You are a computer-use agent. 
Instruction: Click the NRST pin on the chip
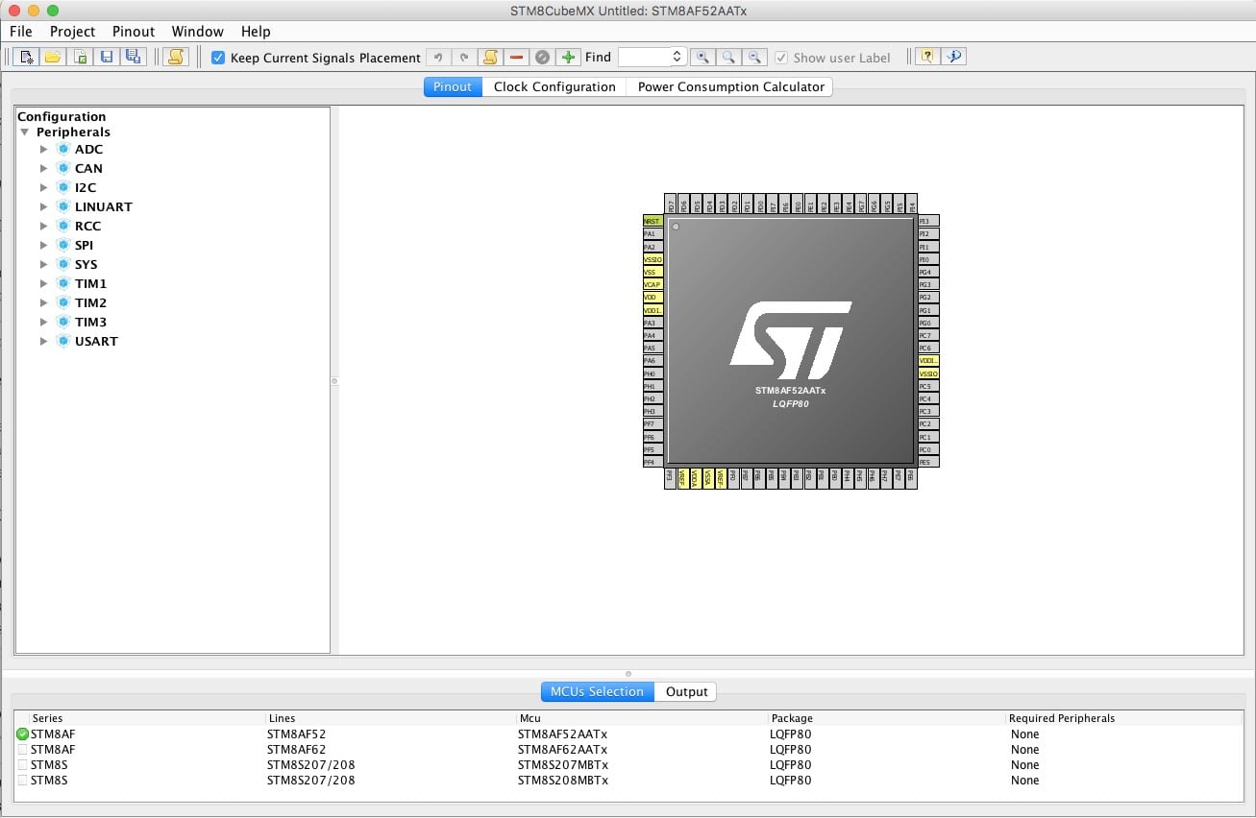[653, 221]
